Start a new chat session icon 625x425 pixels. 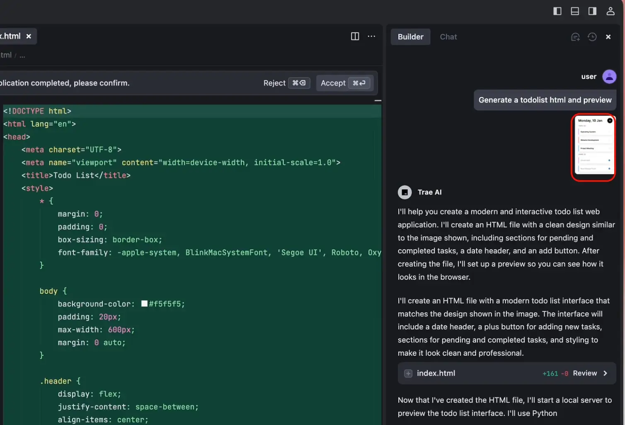coord(575,37)
